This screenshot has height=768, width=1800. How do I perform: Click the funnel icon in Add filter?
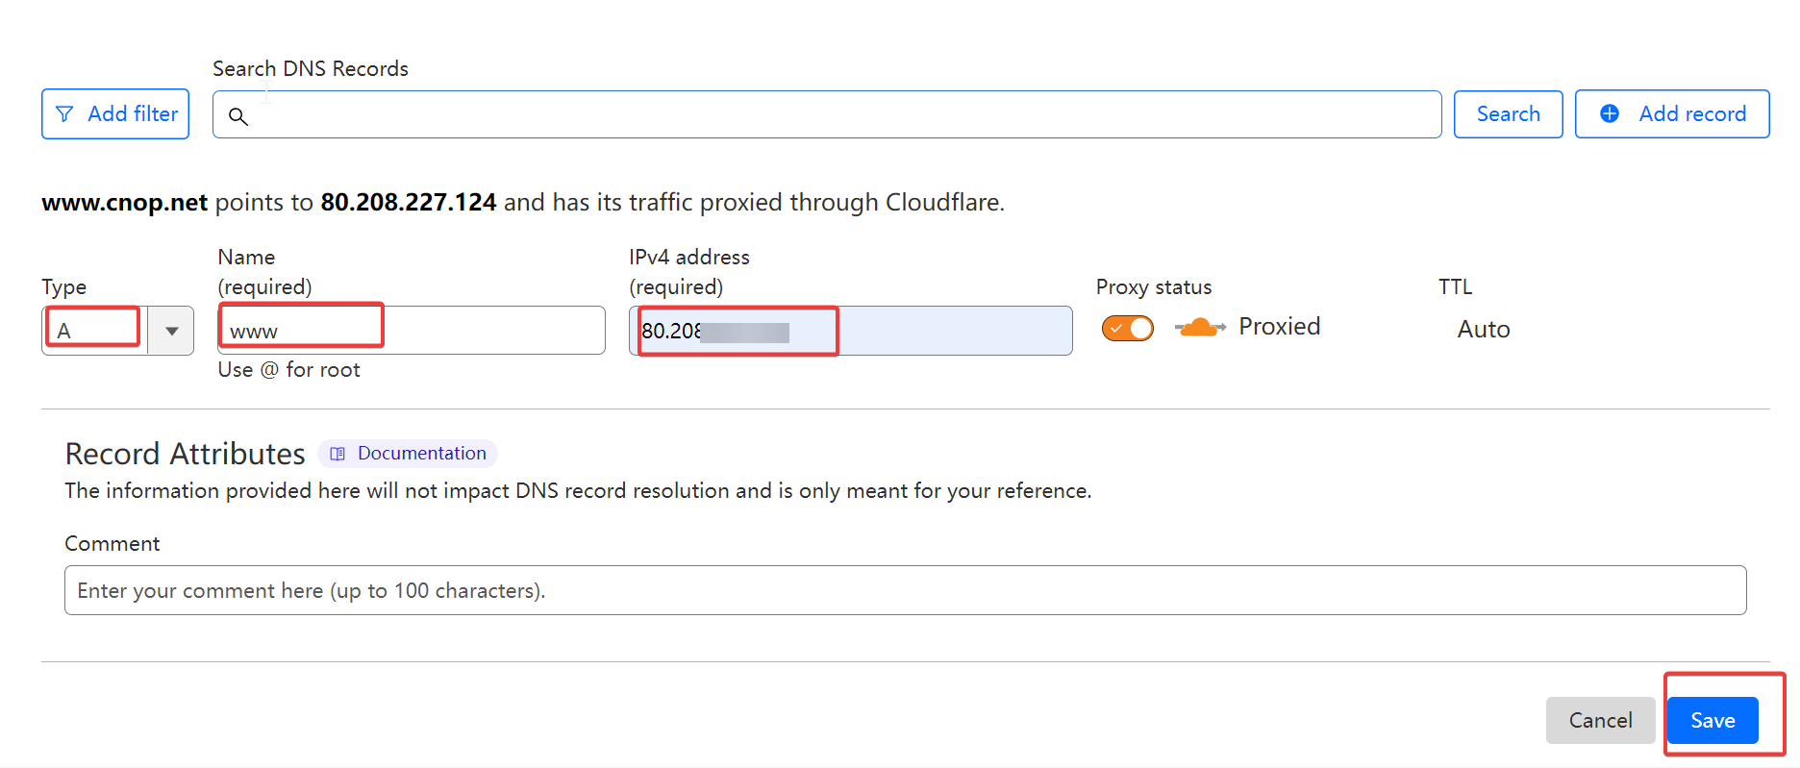(x=64, y=114)
